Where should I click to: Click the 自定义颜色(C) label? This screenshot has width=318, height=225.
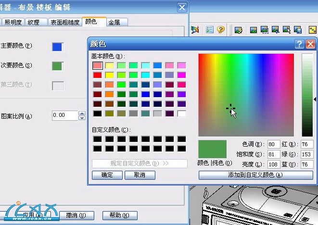111,130
